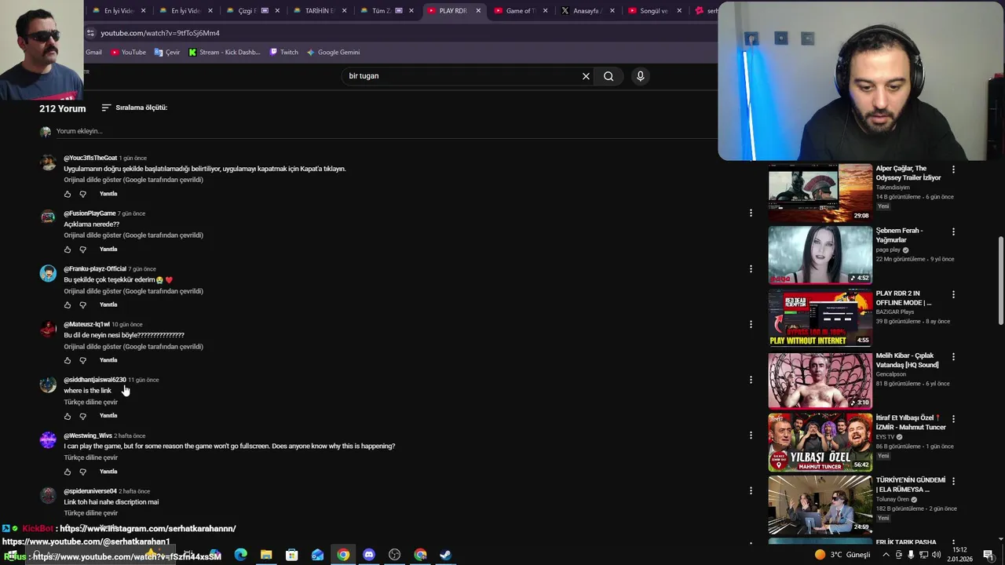Open the Twitch bookmark
This screenshot has height=565, width=1005.
pyautogui.click(x=283, y=53)
